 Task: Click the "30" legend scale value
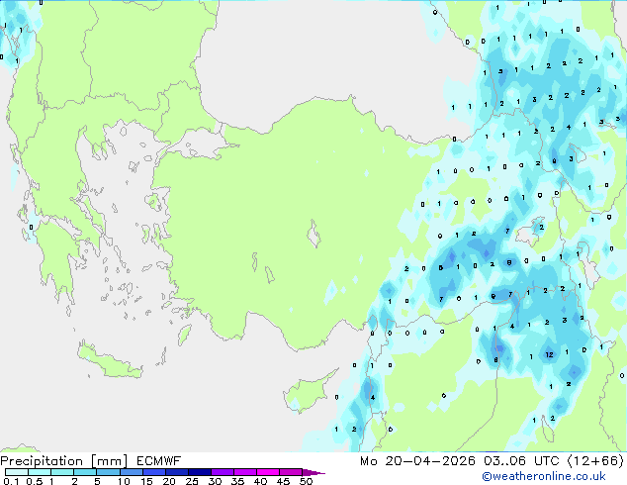point(215,481)
